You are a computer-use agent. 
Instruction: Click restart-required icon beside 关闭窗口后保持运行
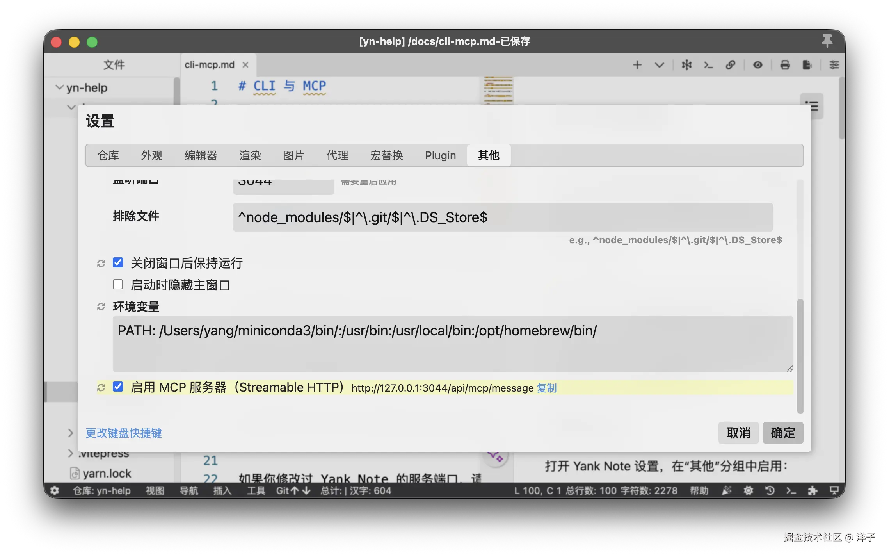[x=101, y=264]
